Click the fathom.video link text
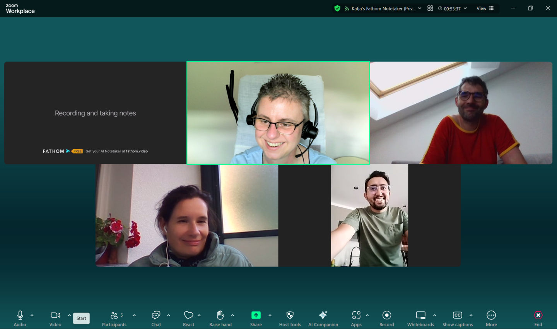This screenshot has width=557, height=329. coord(137,151)
